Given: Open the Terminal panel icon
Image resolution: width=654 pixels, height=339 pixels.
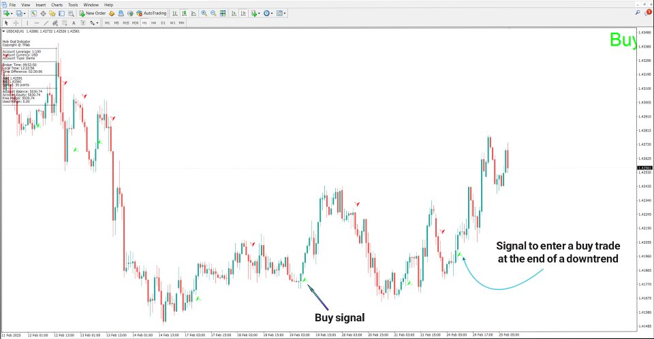Looking at the screenshot, I should (61, 14).
